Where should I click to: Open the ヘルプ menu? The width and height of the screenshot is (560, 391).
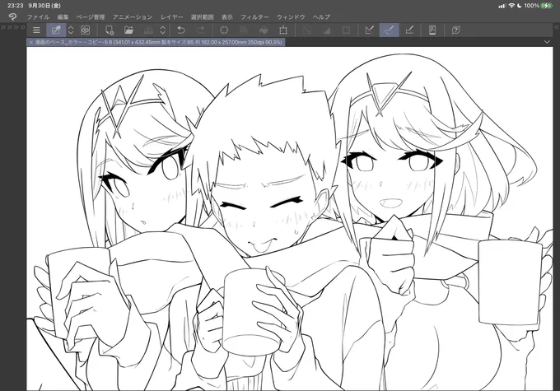click(x=321, y=17)
